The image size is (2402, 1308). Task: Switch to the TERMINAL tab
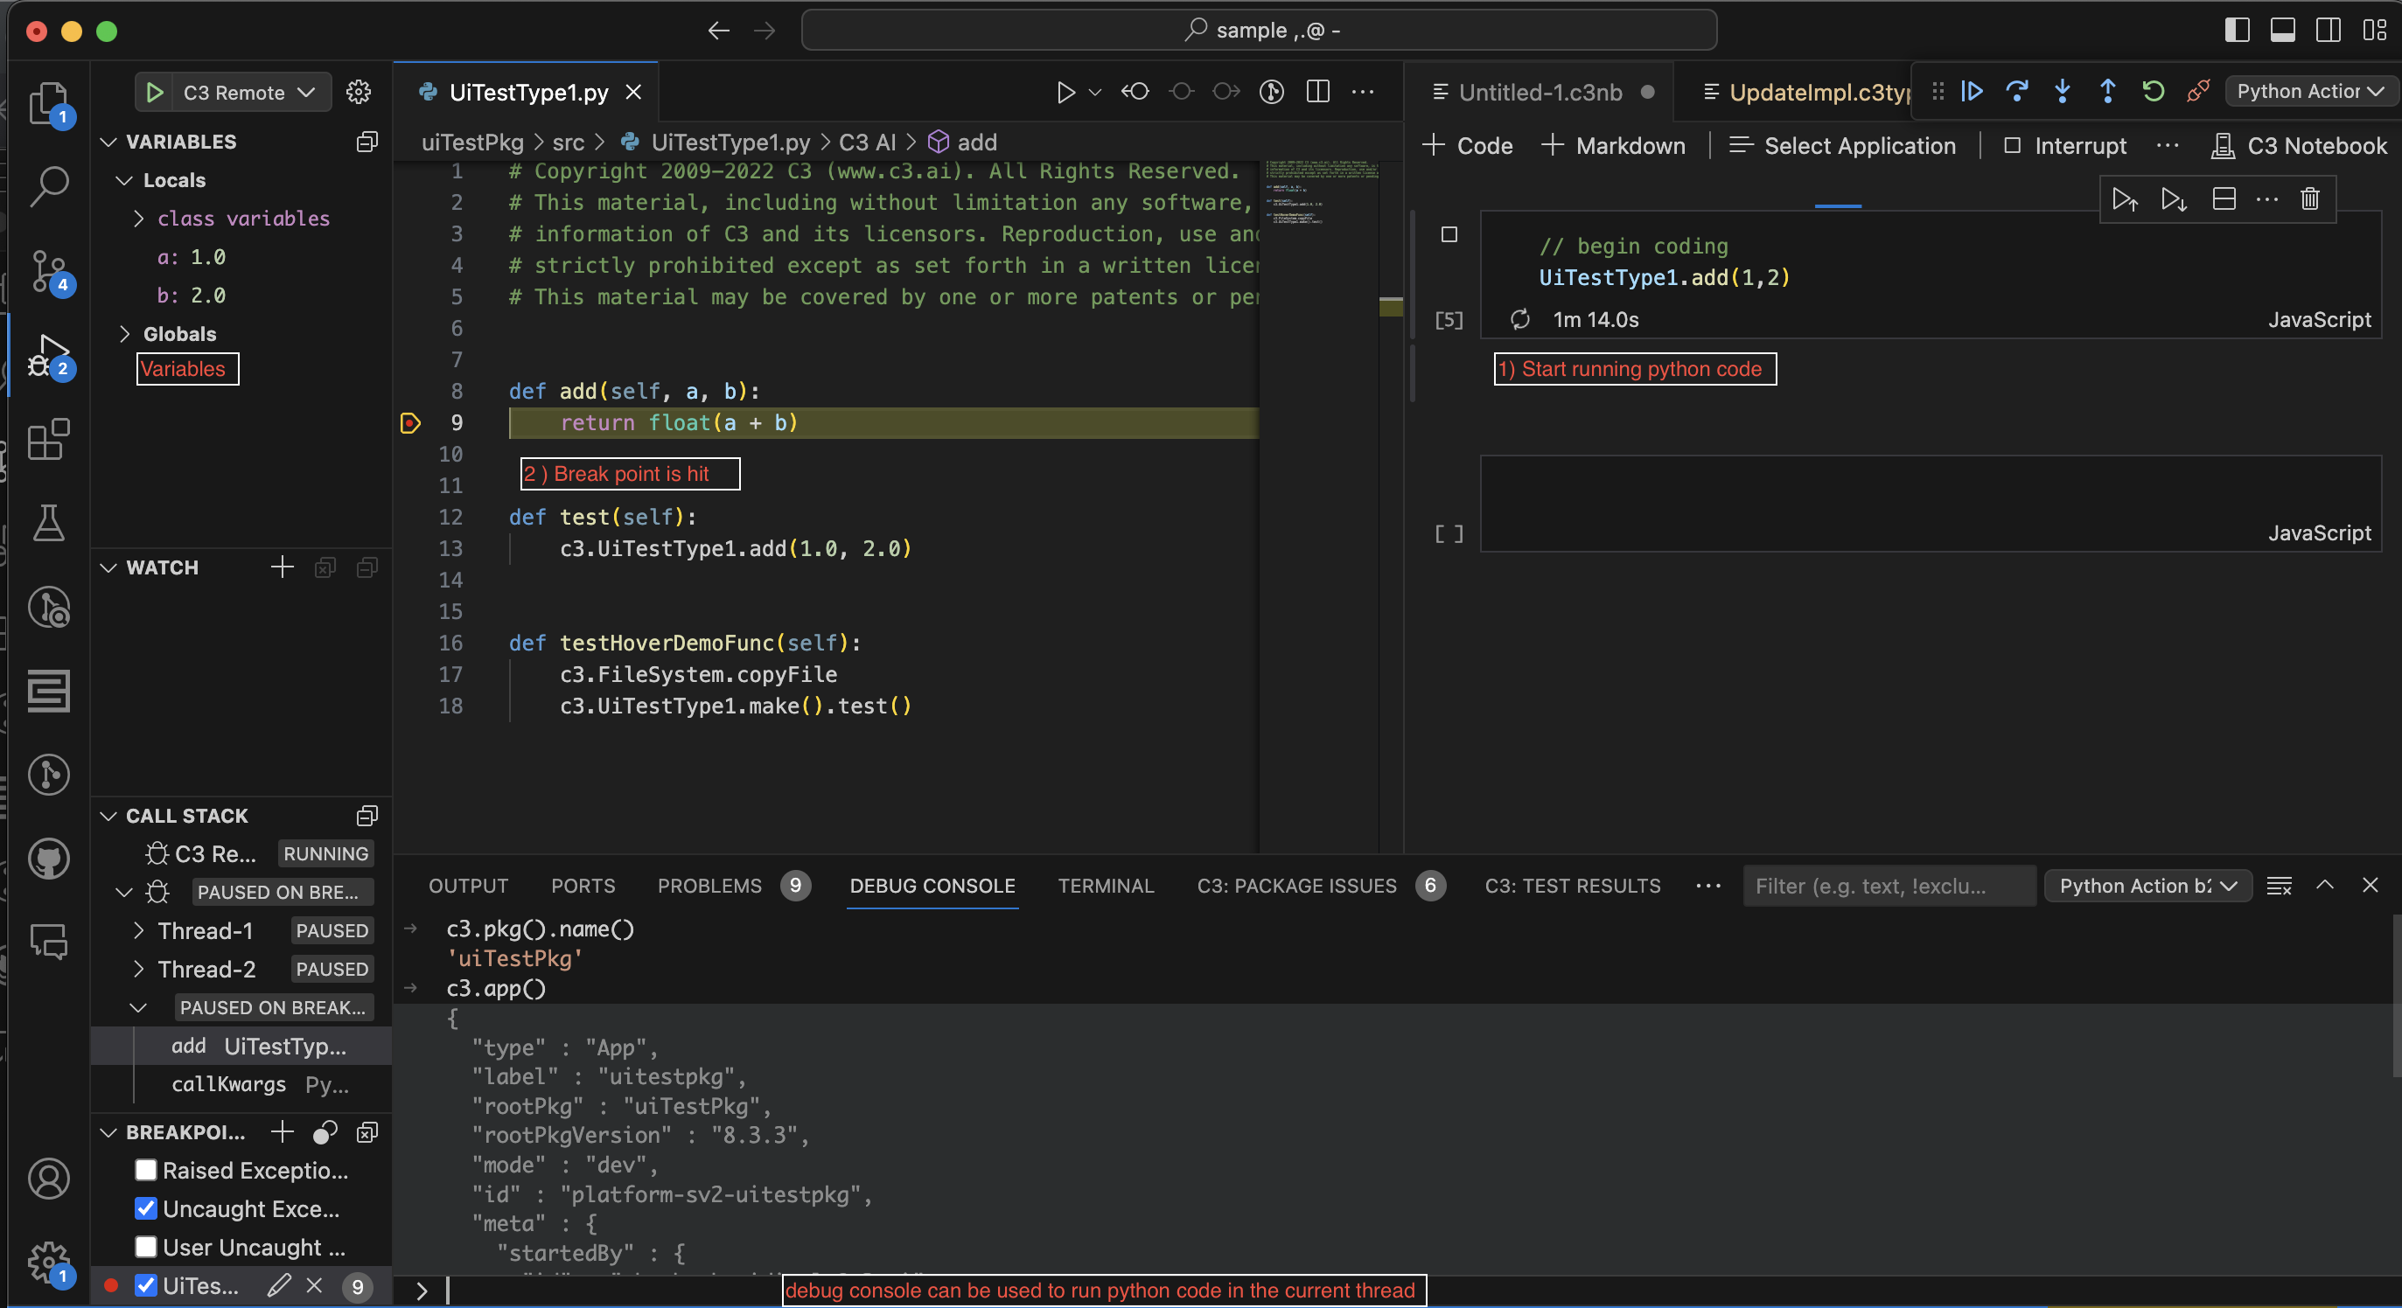(1106, 886)
